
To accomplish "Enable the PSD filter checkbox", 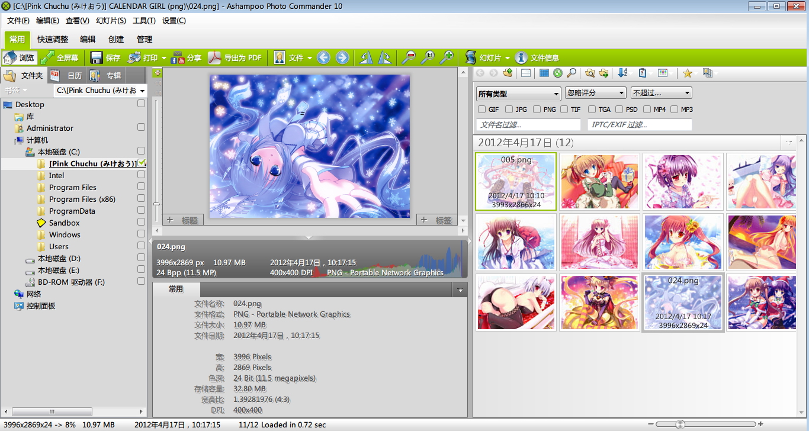I will click(x=619, y=110).
